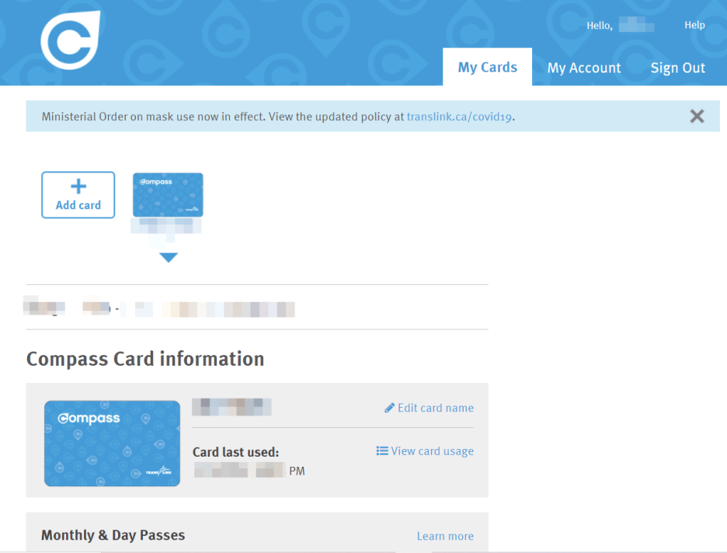
Task: Open the My Account tab
Action: tap(584, 68)
